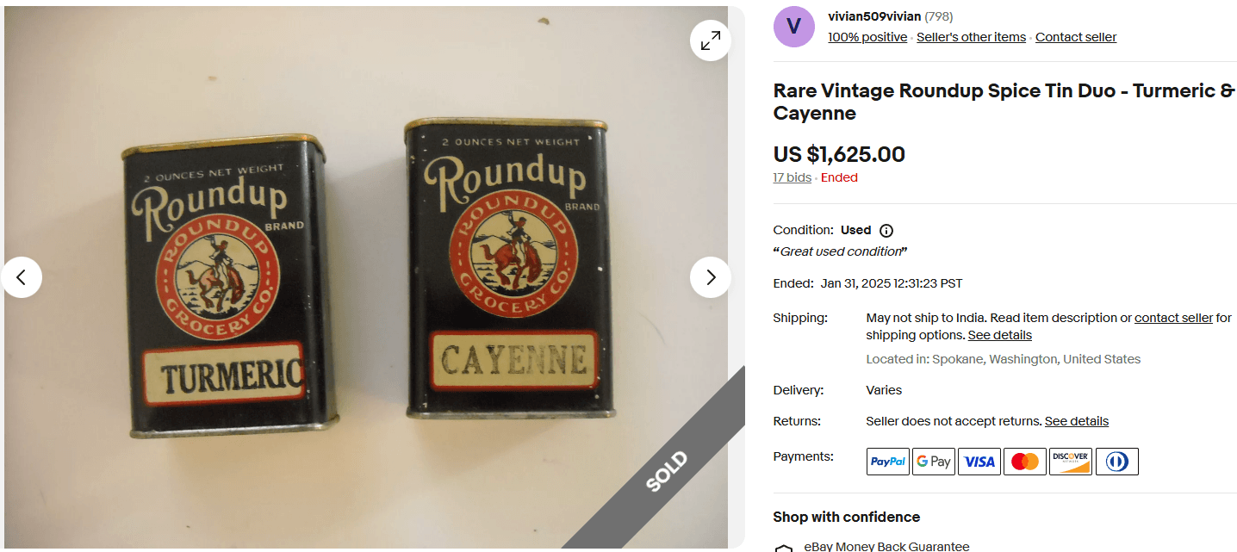Select the Google Pay payment icon
Screen dimensions: 1237x552
coord(933,461)
